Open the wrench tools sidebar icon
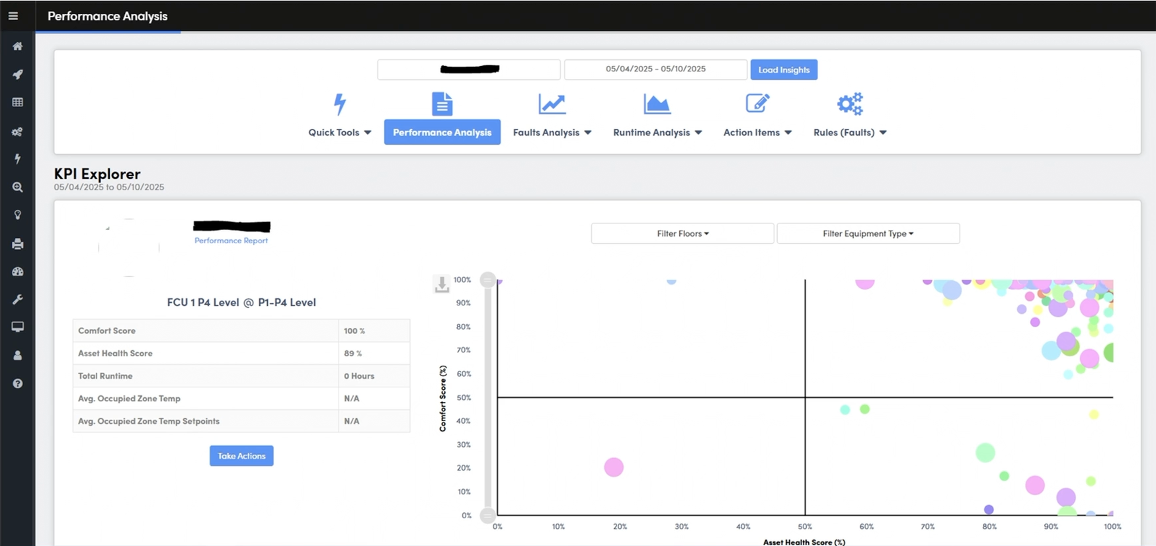Viewport: 1156px width, 546px height. pos(18,299)
